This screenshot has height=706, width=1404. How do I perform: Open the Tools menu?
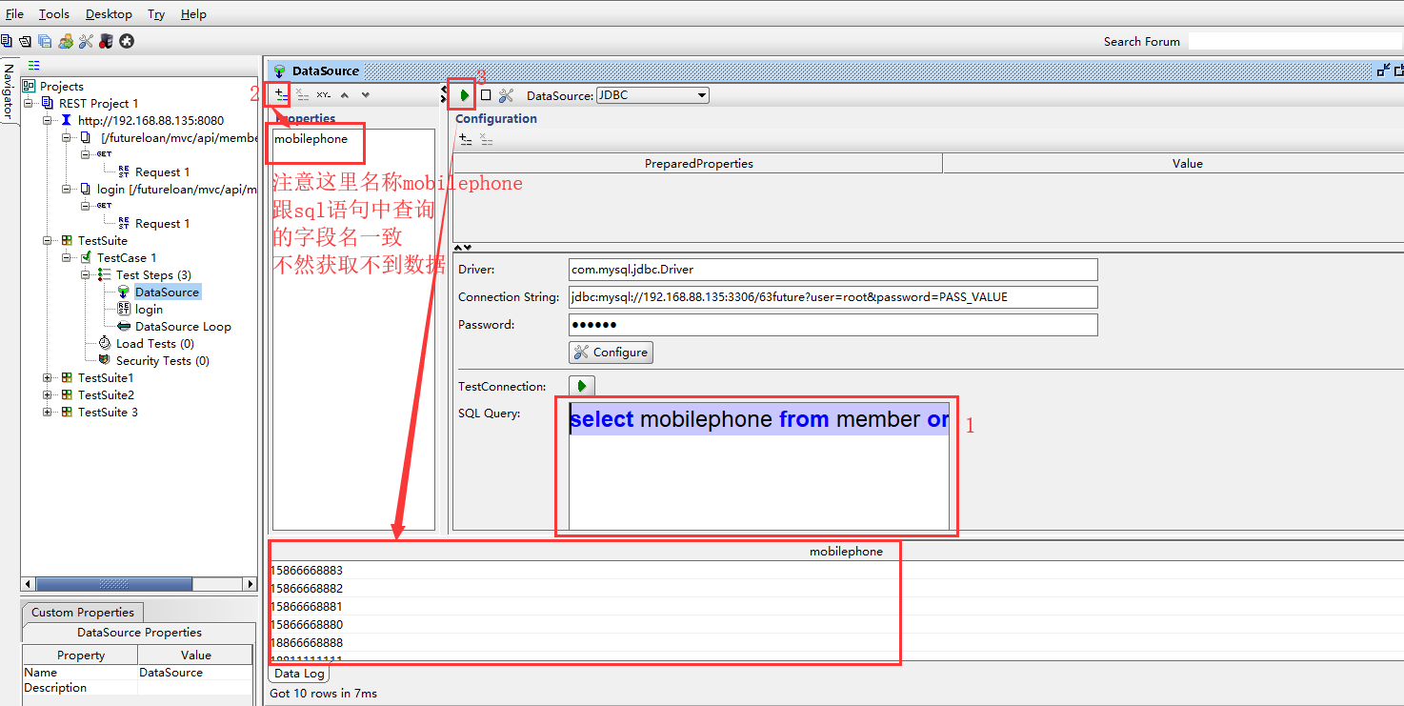54,14
